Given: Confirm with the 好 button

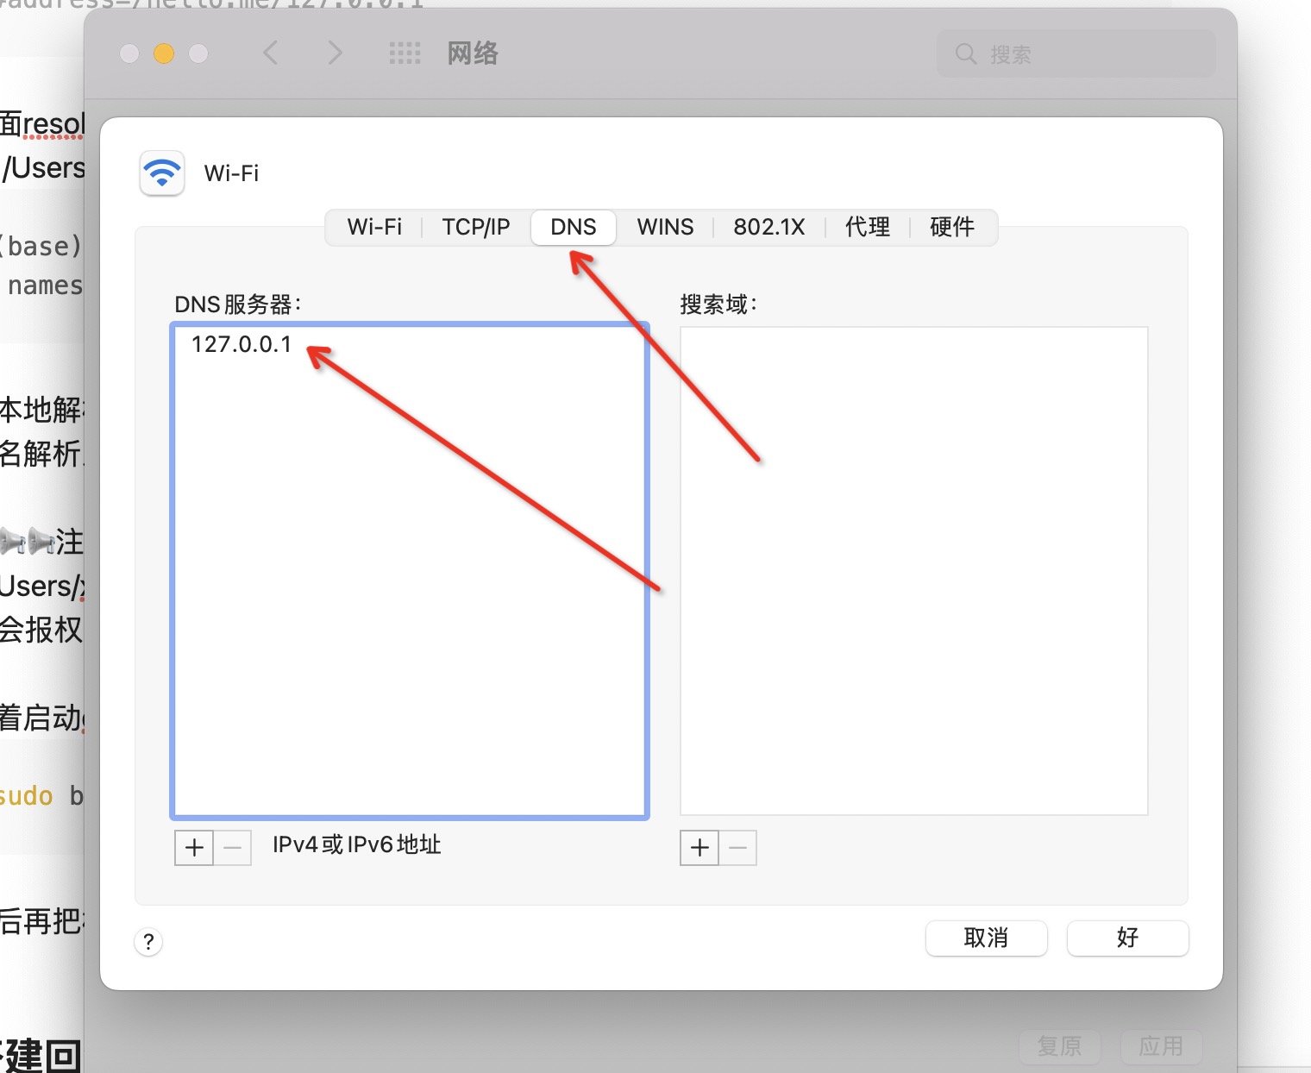Looking at the screenshot, I should click(1127, 938).
